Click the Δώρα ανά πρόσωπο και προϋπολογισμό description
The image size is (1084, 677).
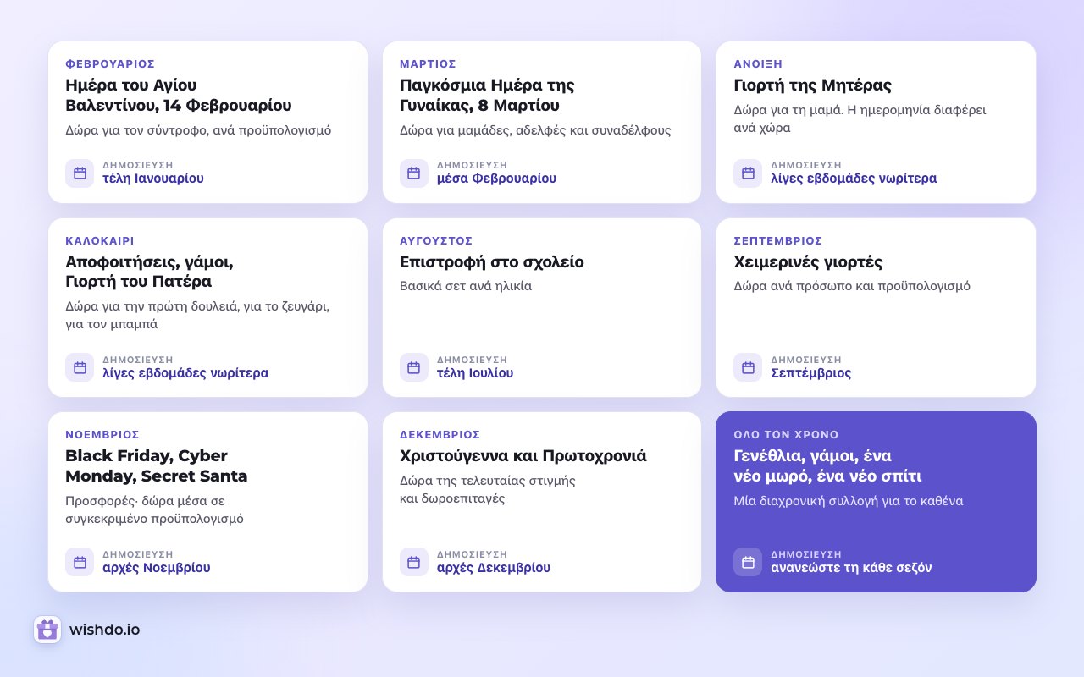point(852,286)
